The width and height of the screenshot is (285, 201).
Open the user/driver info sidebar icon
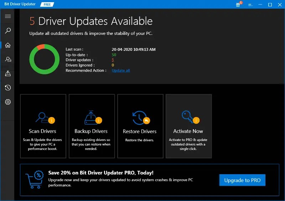[8, 59]
